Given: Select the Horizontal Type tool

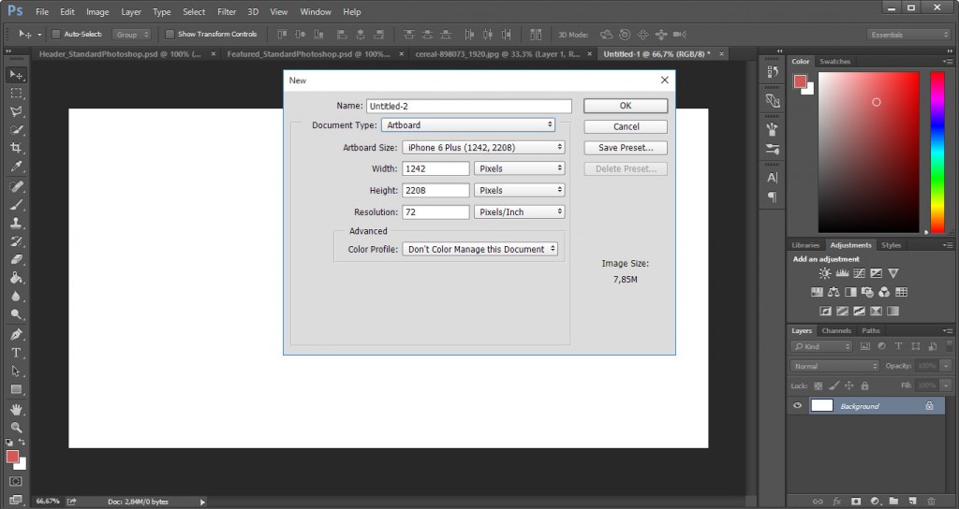Looking at the screenshot, I should (x=16, y=353).
